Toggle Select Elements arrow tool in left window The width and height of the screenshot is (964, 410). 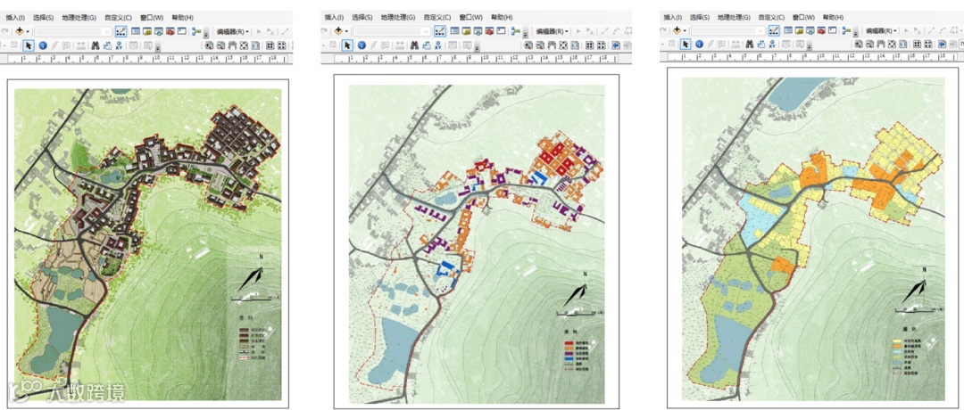pyautogui.click(x=29, y=45)
